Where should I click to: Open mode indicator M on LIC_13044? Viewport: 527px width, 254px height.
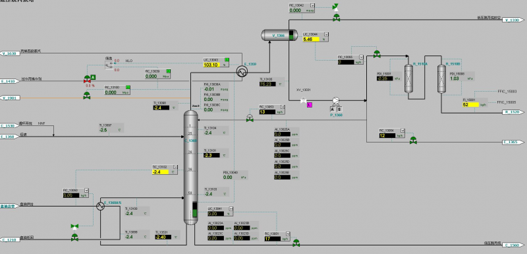[326, 34]
